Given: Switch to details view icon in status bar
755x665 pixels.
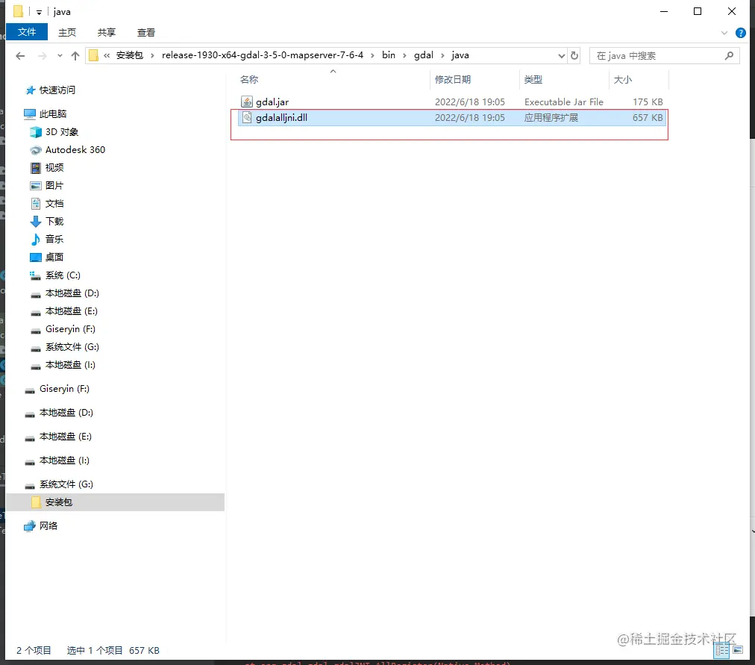Looking at the screenshot, I should (721, 650).
